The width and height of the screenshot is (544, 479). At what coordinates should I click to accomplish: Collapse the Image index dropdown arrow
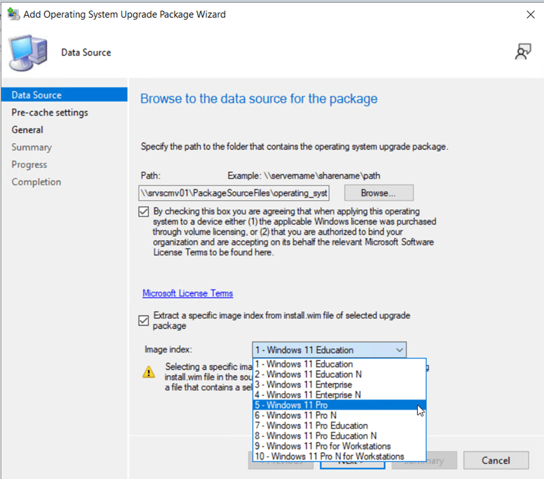click(399, 350)
